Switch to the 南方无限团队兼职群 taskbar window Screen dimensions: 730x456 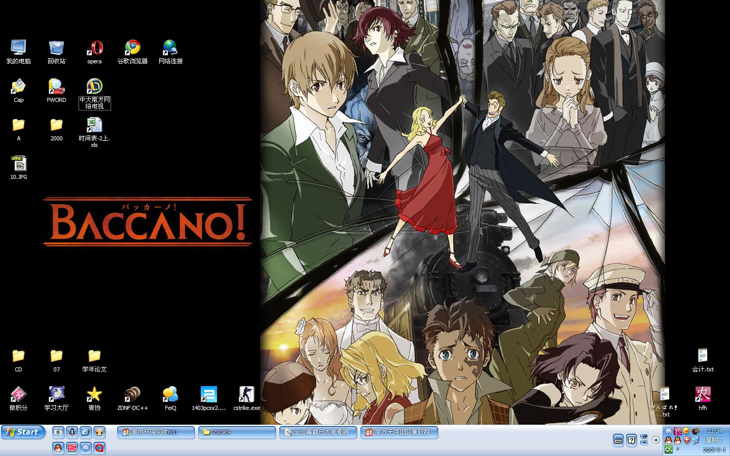click(x=399, y=432)
